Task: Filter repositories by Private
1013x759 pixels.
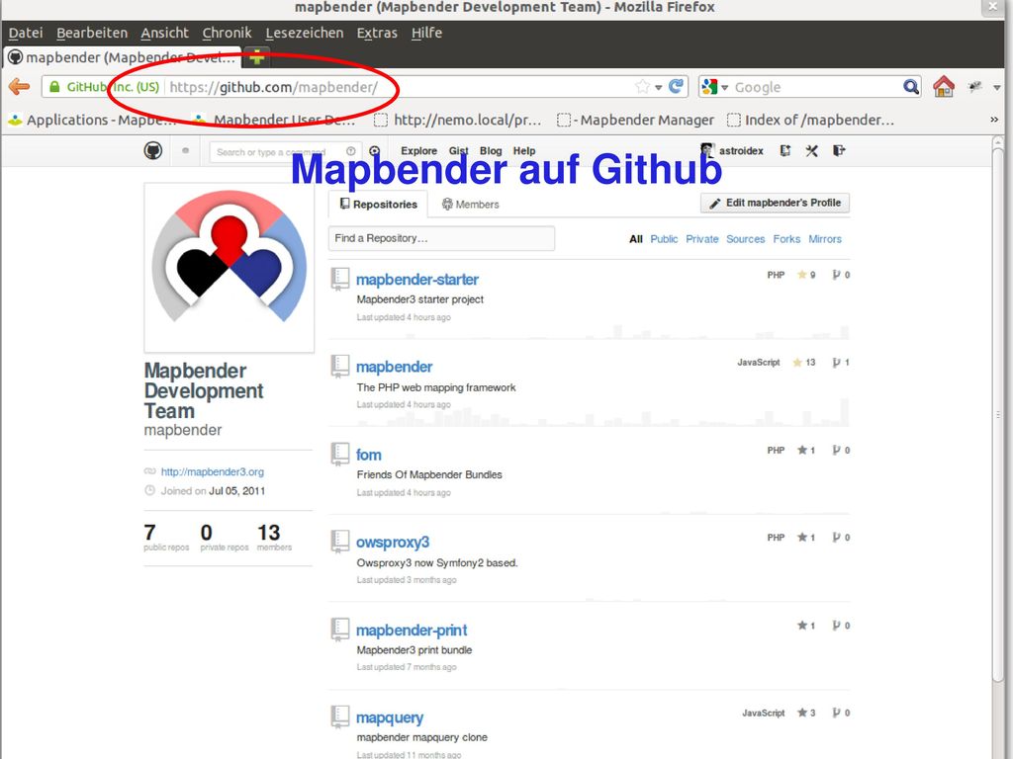Action: click(702, 239)
